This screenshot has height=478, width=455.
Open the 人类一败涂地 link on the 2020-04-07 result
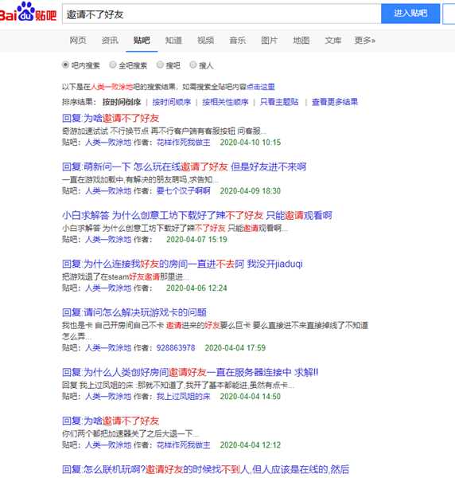[108, 239]
